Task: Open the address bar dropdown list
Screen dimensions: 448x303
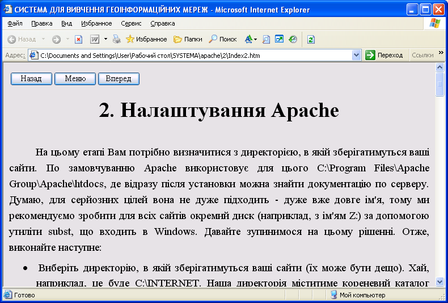Action: tap(356, 55)
